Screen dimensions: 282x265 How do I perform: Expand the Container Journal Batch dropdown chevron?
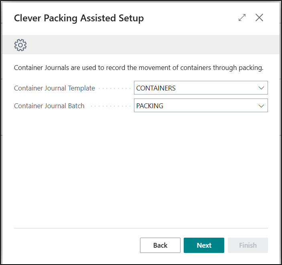coord(262,106)
